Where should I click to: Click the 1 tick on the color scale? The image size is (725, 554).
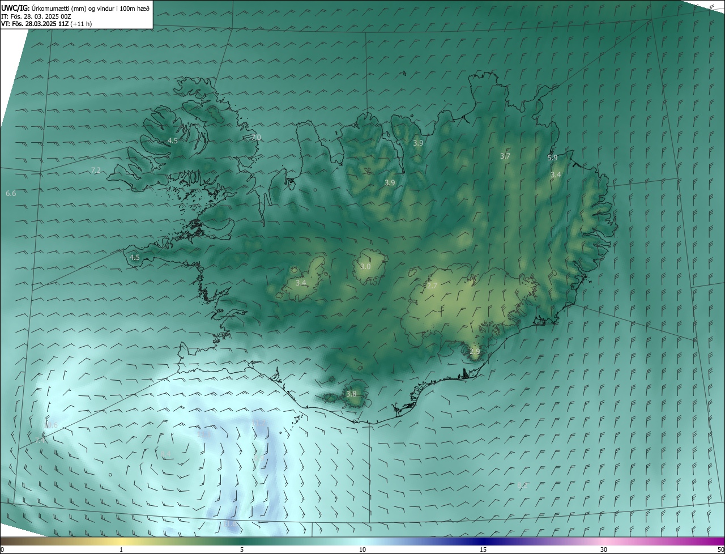point(121,549)
